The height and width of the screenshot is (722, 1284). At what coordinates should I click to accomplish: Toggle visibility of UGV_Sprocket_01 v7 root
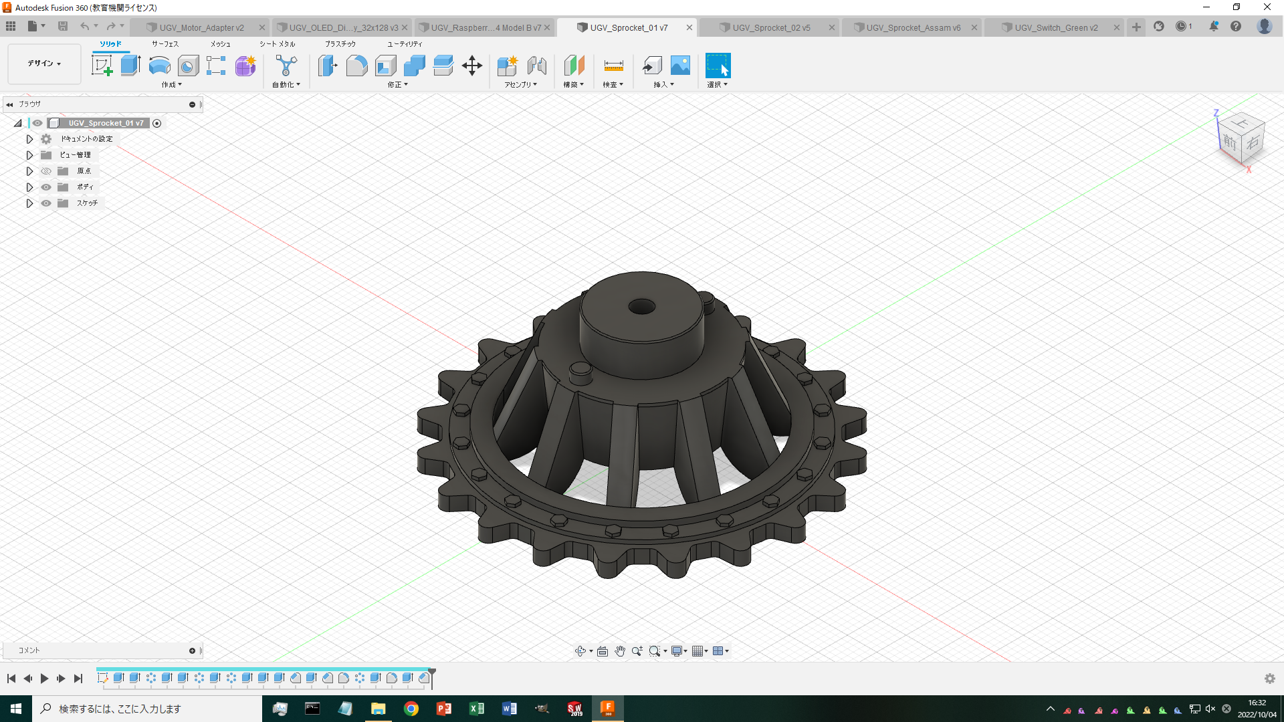pos(37,123)
